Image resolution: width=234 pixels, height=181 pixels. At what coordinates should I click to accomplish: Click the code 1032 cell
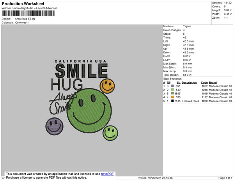click(205, 86)
